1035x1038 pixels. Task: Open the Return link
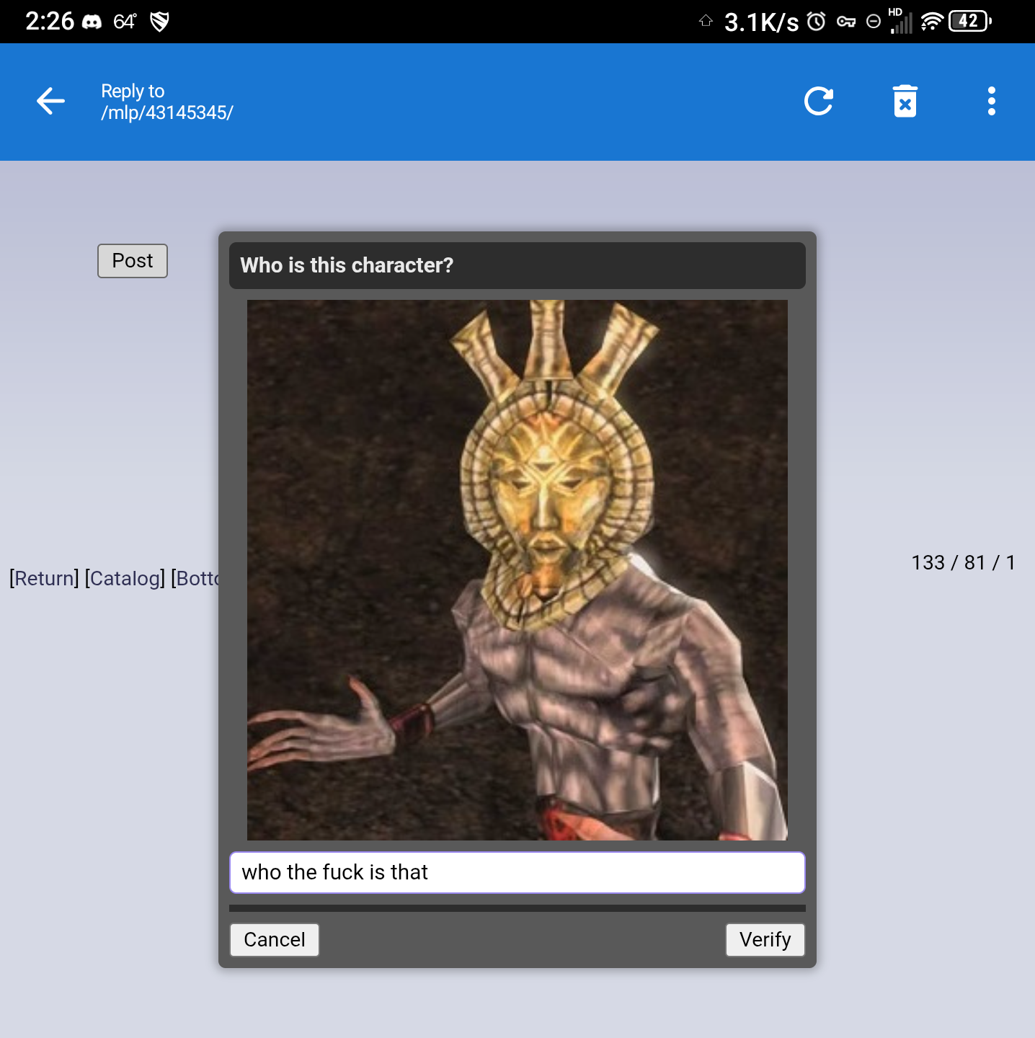[x=44, y=578]
